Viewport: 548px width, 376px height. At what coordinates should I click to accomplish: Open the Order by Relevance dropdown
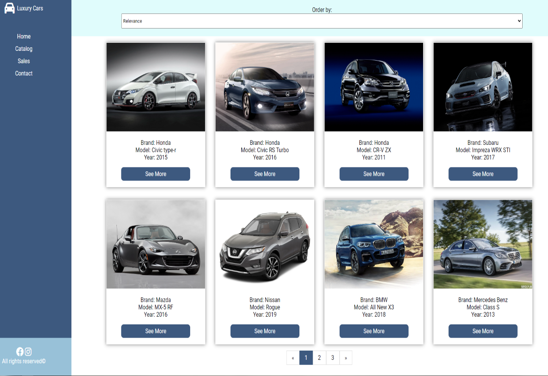322,21
